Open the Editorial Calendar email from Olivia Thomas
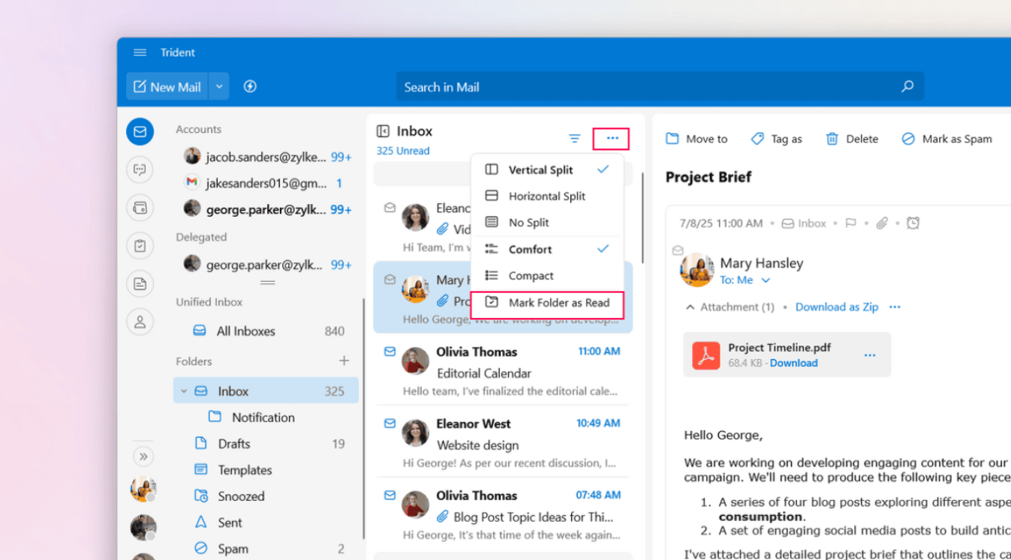Screen dimensions: 1011x560 point(502,371)
